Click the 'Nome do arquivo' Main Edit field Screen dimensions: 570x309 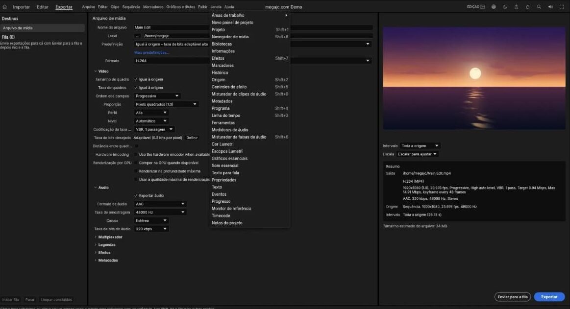coord(253,27)
